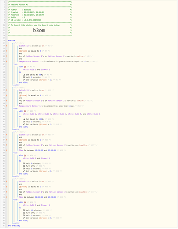Screen dimensions: 178x229
Task: Click 'White Bulb 1' on line 27
Action: click(30, 70)
